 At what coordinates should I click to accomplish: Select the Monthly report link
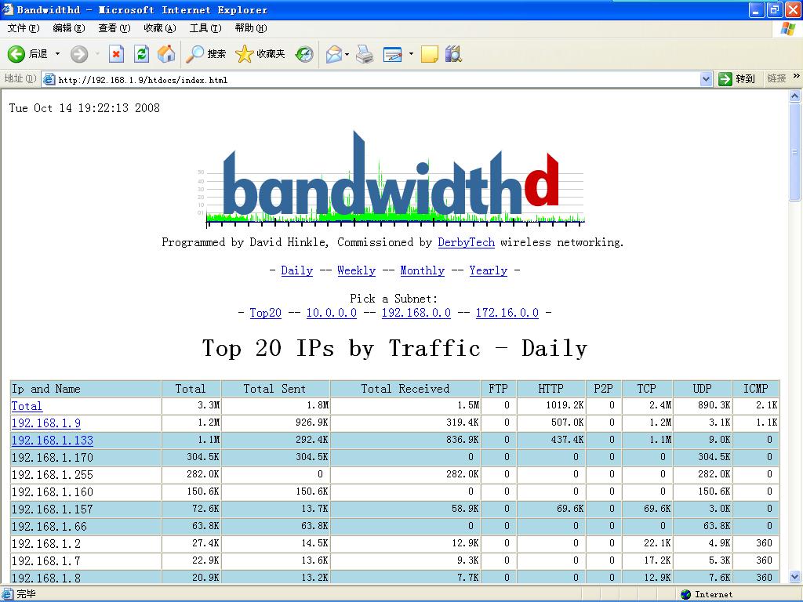423,270
